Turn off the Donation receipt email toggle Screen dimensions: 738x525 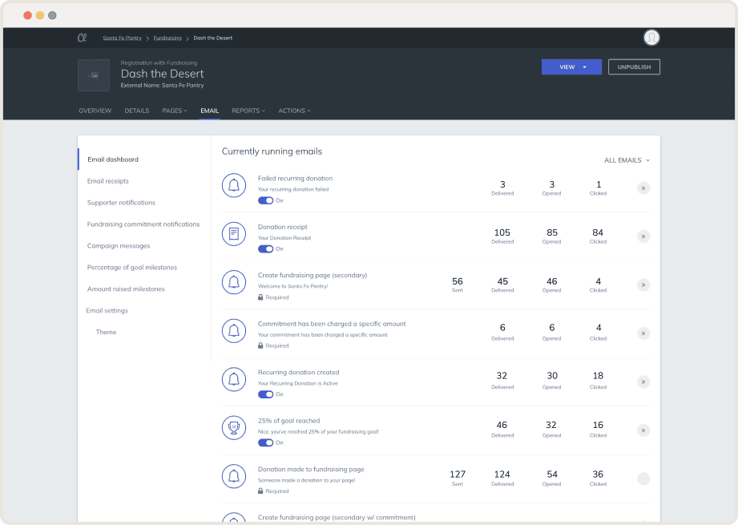click(x=265, y=249)
